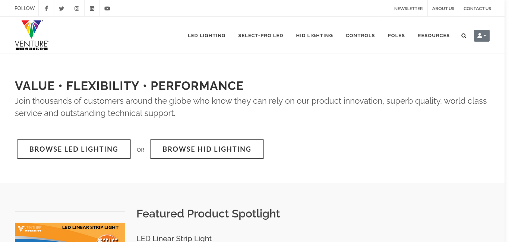The image size is (509, 242).
Task: Visit the Twitter profile icon
Action: 61,8
